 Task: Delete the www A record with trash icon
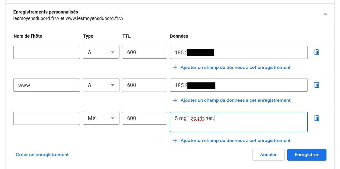(x=316, y=85)
